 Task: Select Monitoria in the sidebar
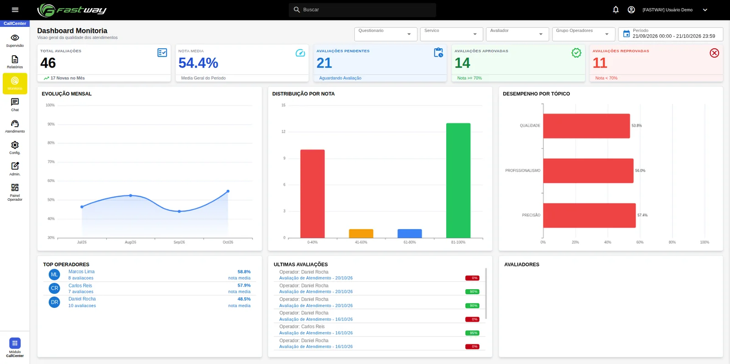15,83
